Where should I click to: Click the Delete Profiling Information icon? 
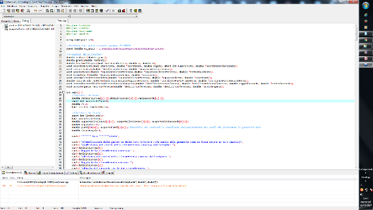124,11
